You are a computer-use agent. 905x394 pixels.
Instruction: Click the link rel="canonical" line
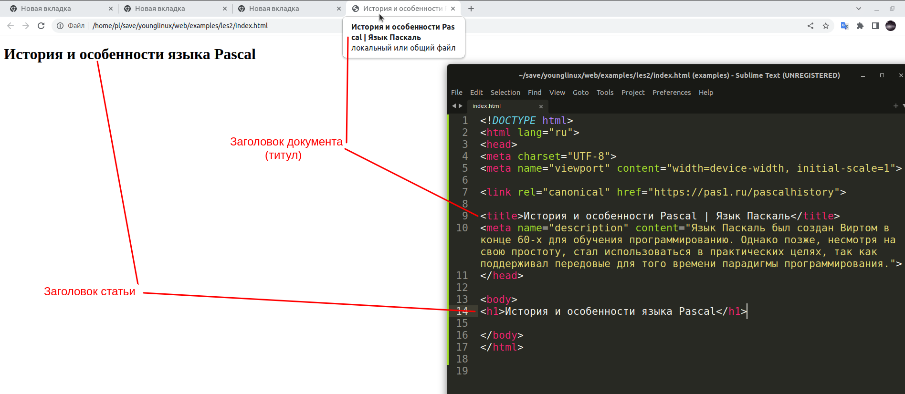click(663, 192)
